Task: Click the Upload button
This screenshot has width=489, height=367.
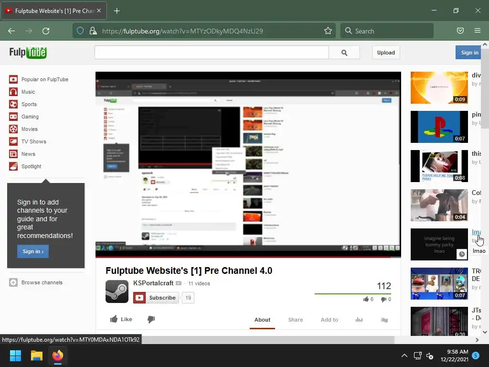Action: [x=386, y=53]
